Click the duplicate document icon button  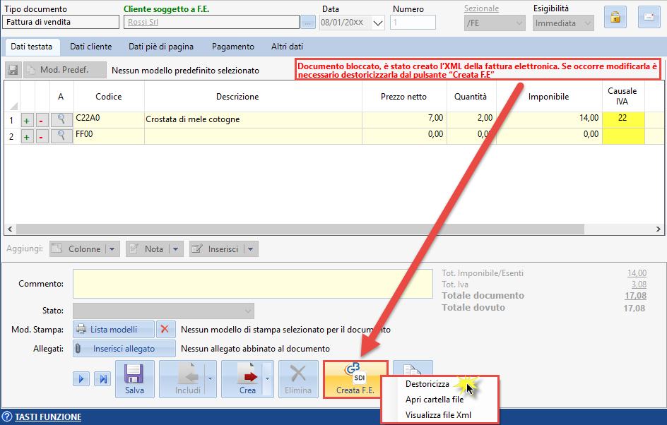tap(412, 368)
